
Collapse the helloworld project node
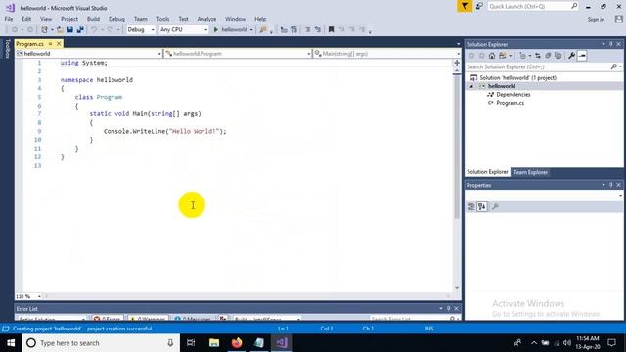(471, 86)
